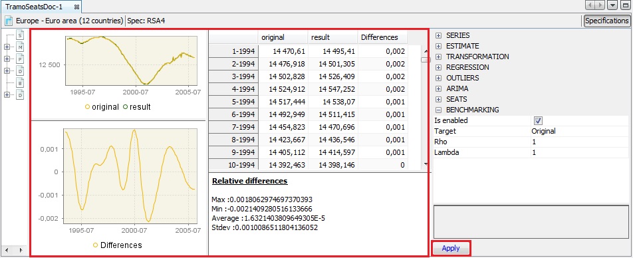Click the cell 14 470,61
The image size is (633, 258).
coord(283,51)
